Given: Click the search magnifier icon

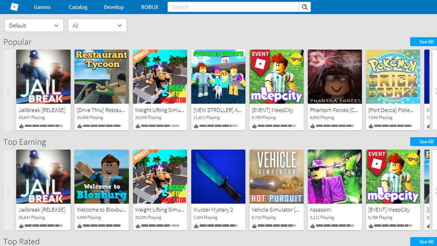Looking at the screenshot, I should click(305, 7).
